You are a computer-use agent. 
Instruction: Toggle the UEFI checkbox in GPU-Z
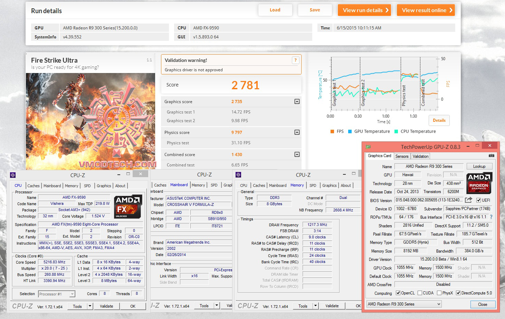click(478, 200)
